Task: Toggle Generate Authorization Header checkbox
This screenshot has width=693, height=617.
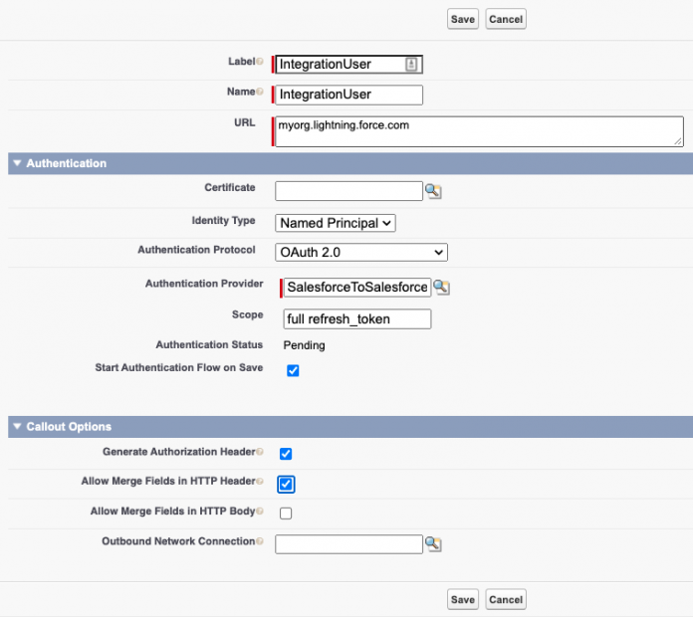Action: [x=286, y=454]
